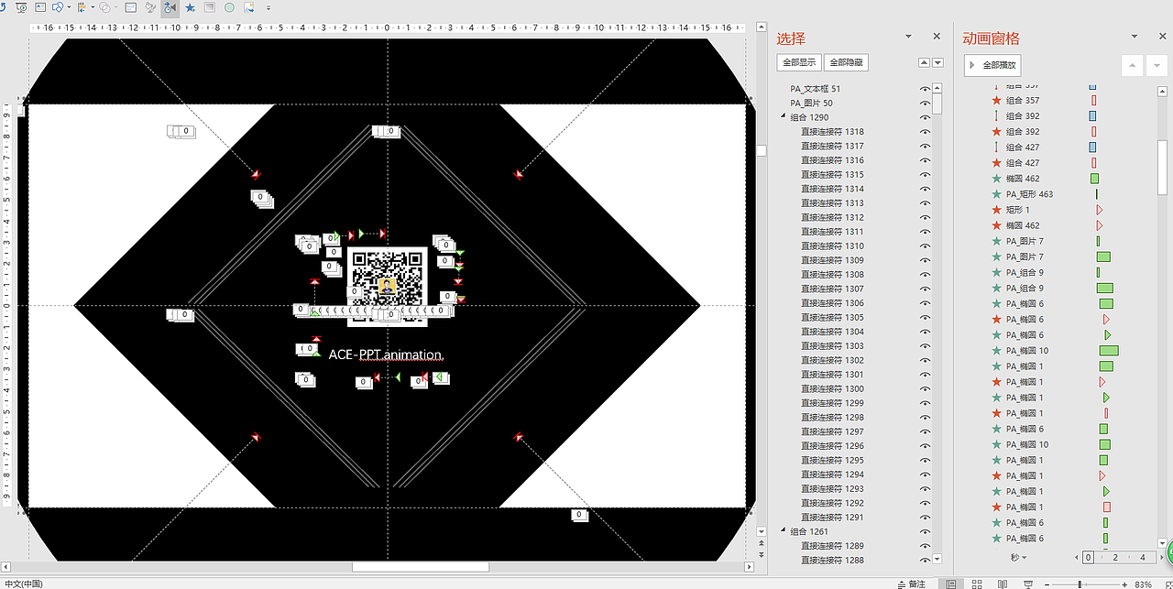Switch to Normal view in status bar
This screenshot has height=589, width=1173.
click(x=950, y=584)
